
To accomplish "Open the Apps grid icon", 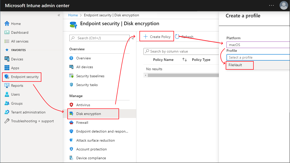I will (7, 68).
